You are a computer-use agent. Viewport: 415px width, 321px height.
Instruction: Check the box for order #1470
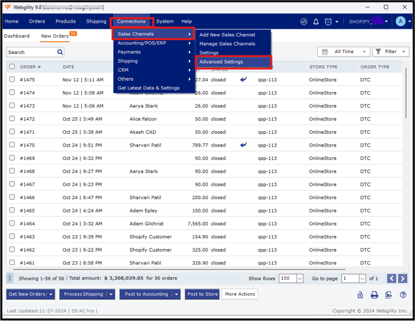[12, 145]
